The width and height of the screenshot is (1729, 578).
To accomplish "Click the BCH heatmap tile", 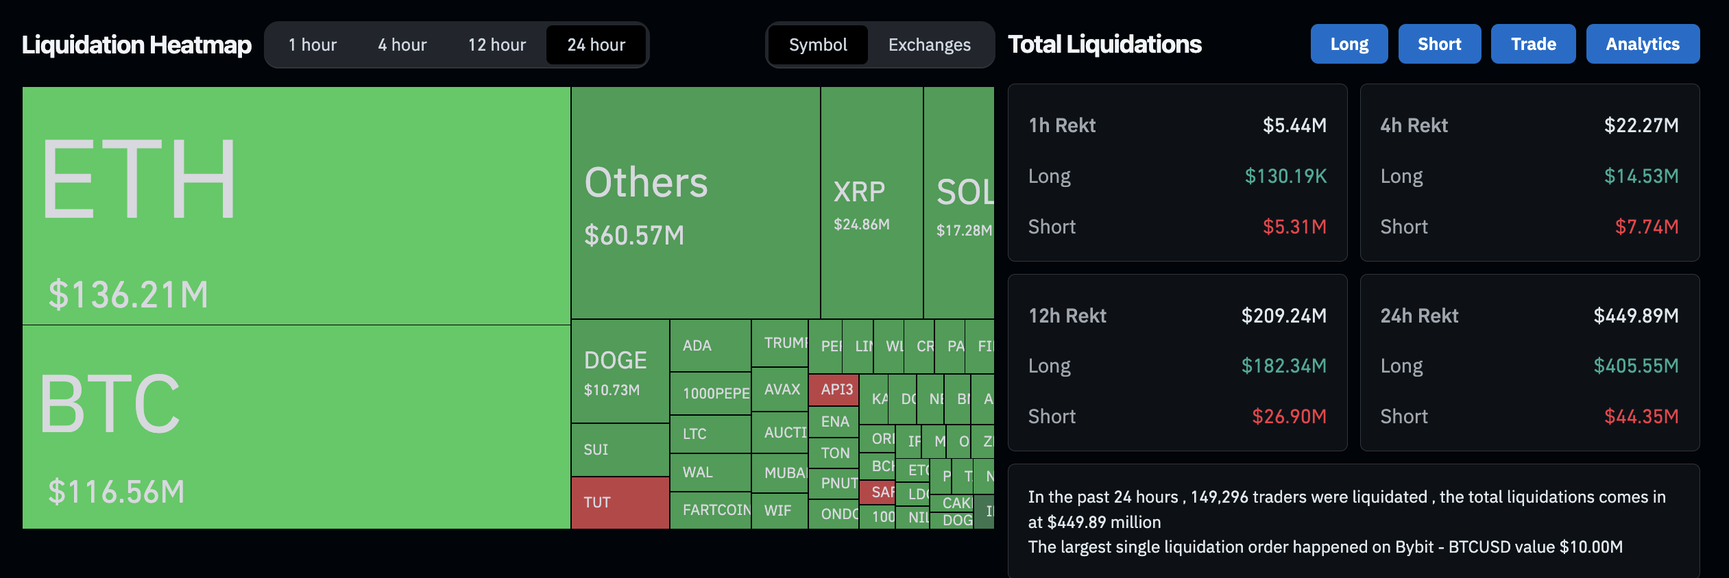I will [878, 466].
